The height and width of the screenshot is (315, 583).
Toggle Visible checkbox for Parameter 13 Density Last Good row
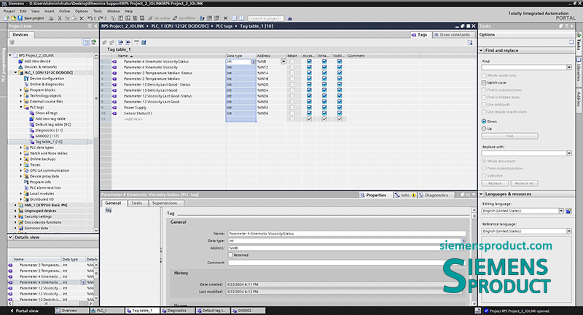(x=340, y=90)
